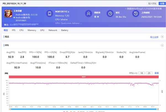Image resolution: width=166 pixels, height=112 pixels.
Task: Collapse the FPS section panel
Action: 162,45
